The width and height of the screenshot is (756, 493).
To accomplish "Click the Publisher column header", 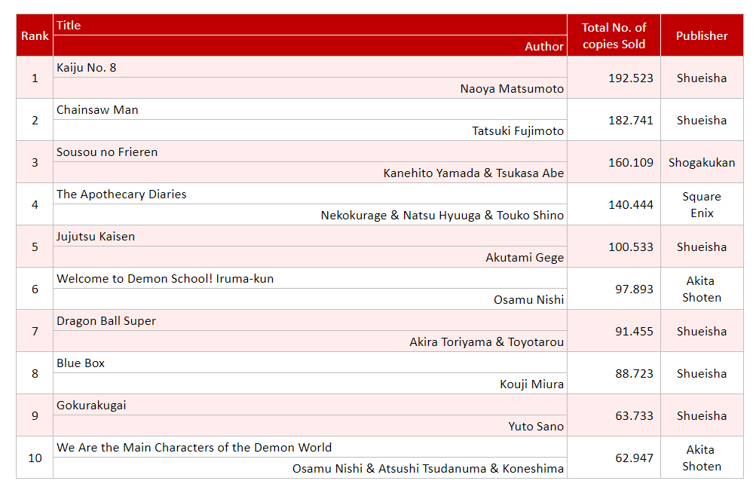I will point(702,35).
